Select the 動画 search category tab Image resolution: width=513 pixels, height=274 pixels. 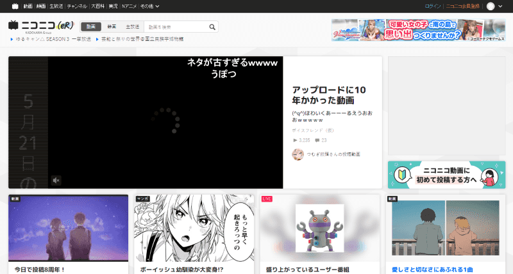click(x=91, y=27)
